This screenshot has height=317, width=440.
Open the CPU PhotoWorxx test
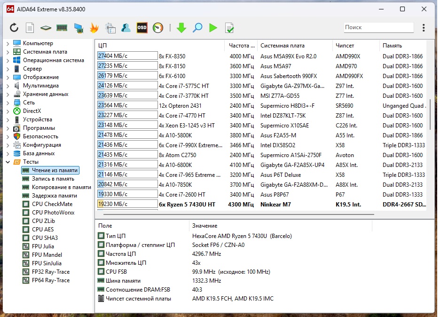click(53, 212)
